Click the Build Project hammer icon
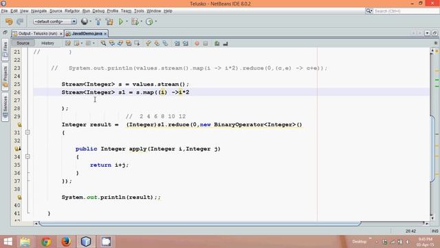 [x=98, y=21]
